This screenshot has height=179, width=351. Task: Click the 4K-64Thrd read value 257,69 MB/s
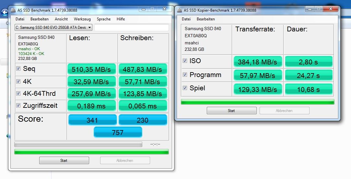(x=91, y=94)
